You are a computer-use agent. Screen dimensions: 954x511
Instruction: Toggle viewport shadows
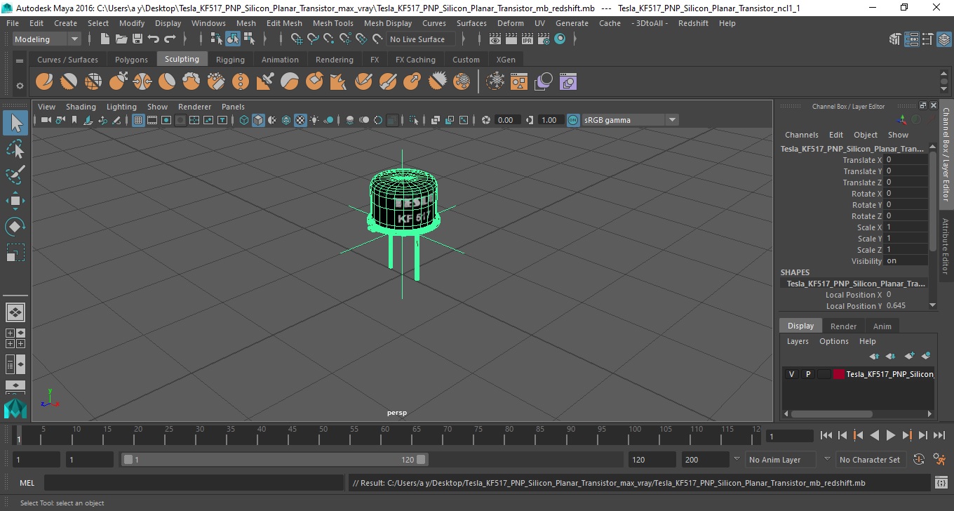tap(328, 120)
